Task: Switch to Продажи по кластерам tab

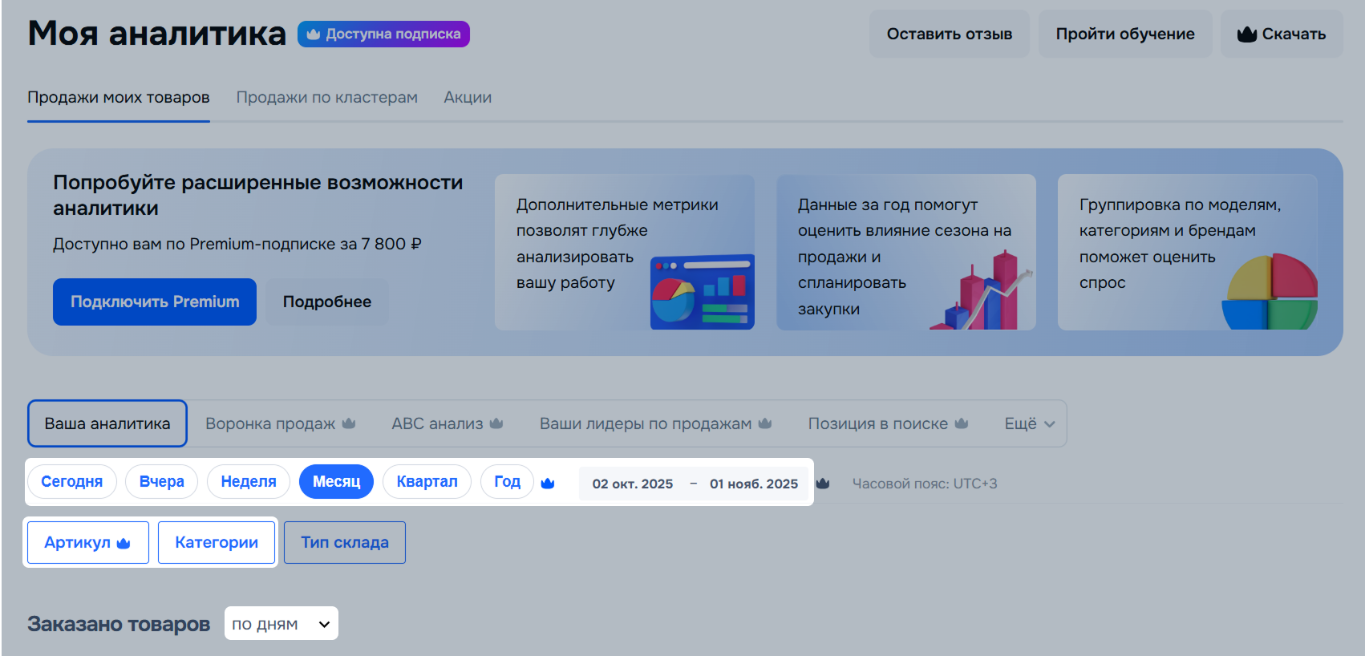Action: click(x=326, y=98)
